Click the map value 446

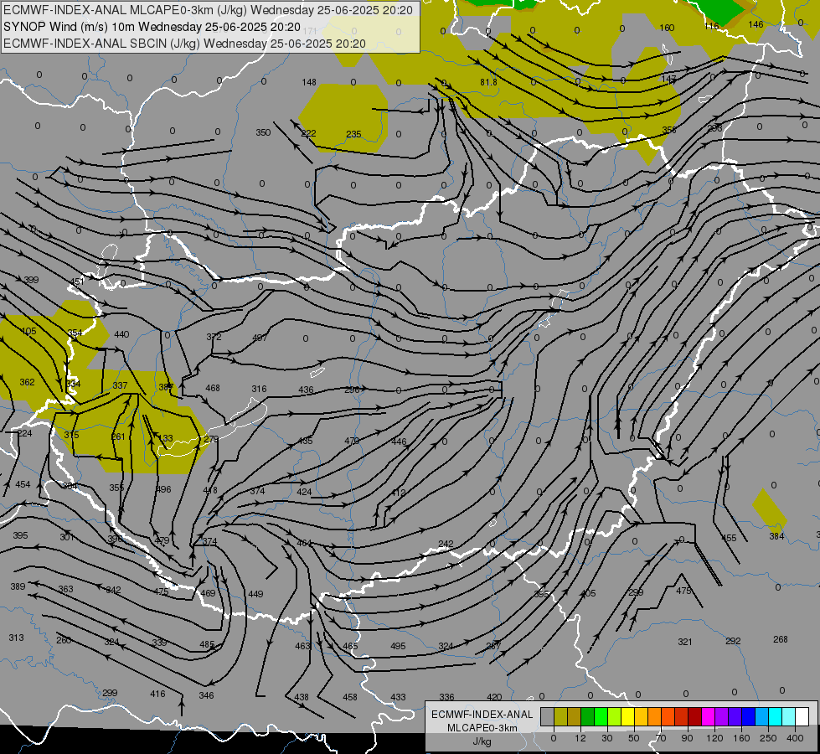[399, 442]
